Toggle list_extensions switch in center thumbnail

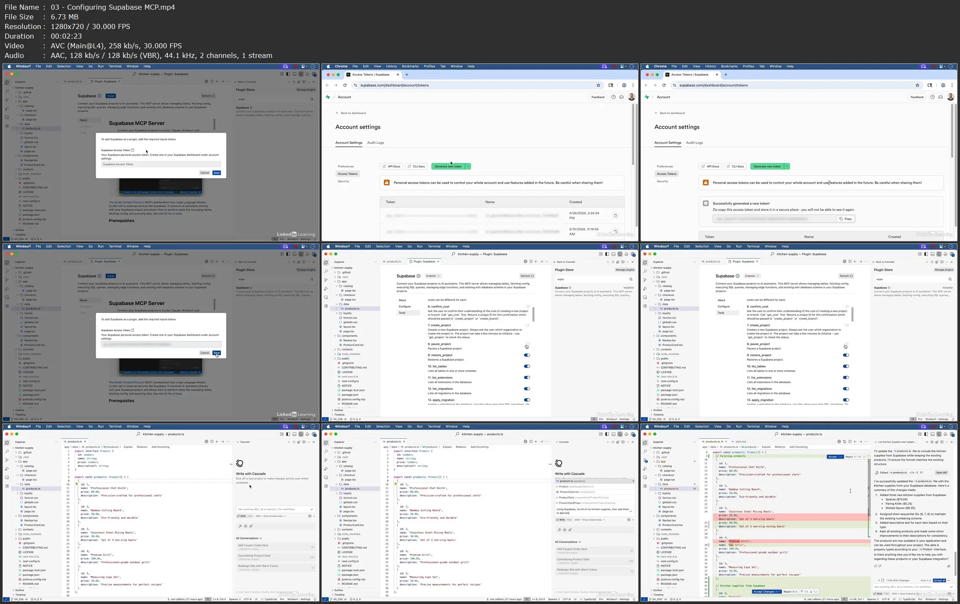pyautogui.click(x=527, y=377)
